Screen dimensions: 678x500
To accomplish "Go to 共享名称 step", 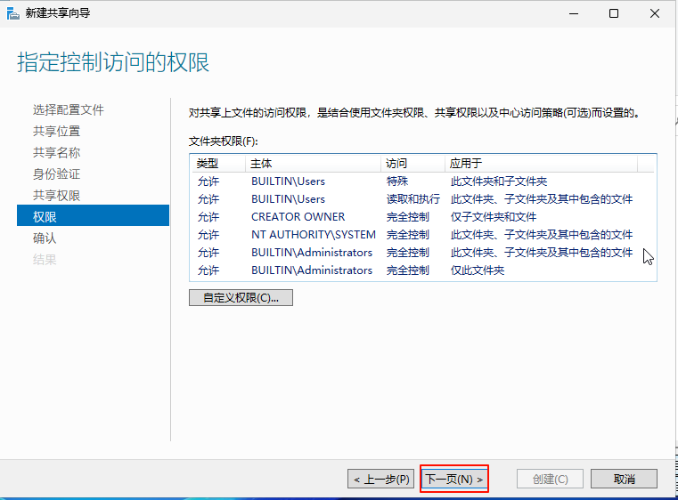I will point(56,153).
